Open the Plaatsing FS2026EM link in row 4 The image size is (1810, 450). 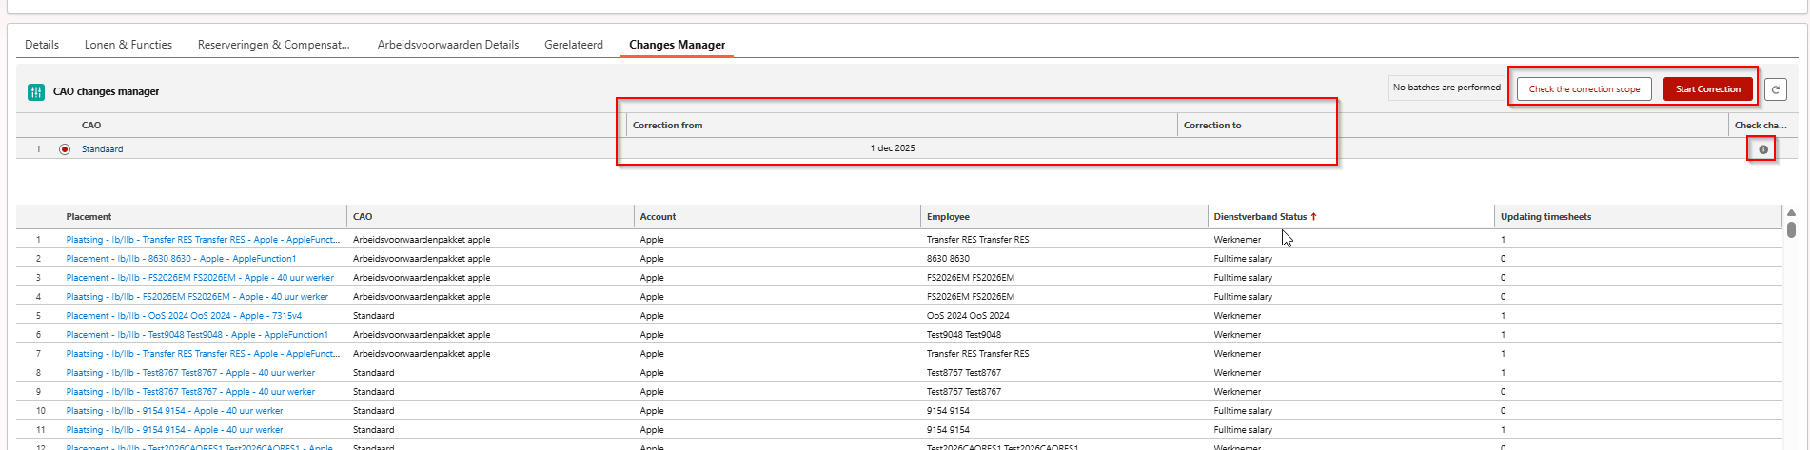pyautogui.click(x=197, y=297)
